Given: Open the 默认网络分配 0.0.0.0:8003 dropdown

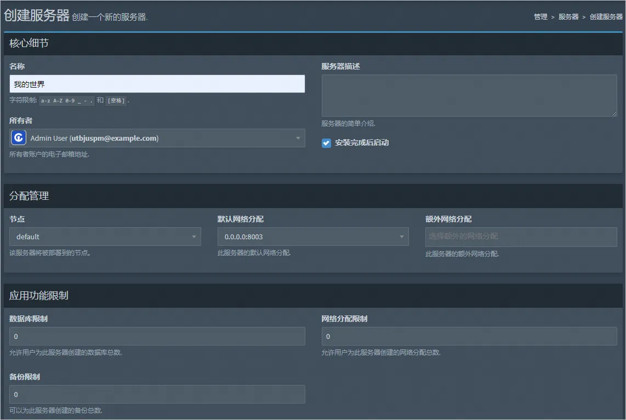Looking at the screenshot, I should pos(313,237).
